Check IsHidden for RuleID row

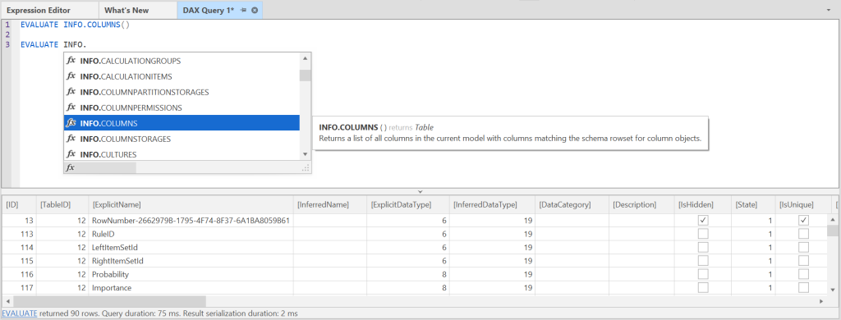coord(702,234)
